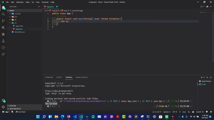Select the Java Process terminal
This screenshot has width=214, height=120.
tap(206, 81)
